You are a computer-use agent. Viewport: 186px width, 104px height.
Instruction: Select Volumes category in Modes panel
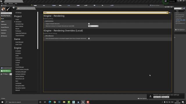tap(3, 33)
